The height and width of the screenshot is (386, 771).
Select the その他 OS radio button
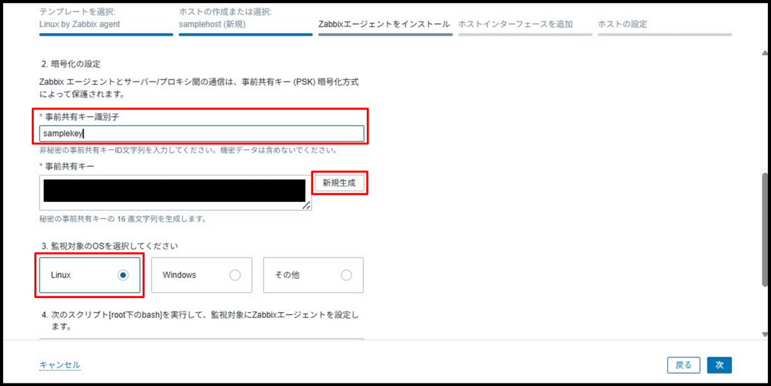coord(346,275)
